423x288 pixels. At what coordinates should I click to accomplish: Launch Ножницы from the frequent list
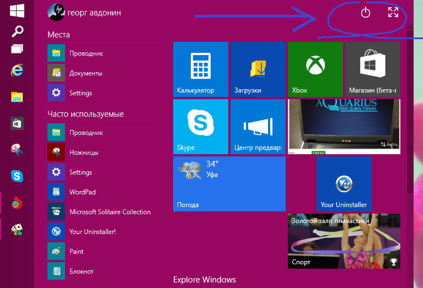click(x=104, y=152)
